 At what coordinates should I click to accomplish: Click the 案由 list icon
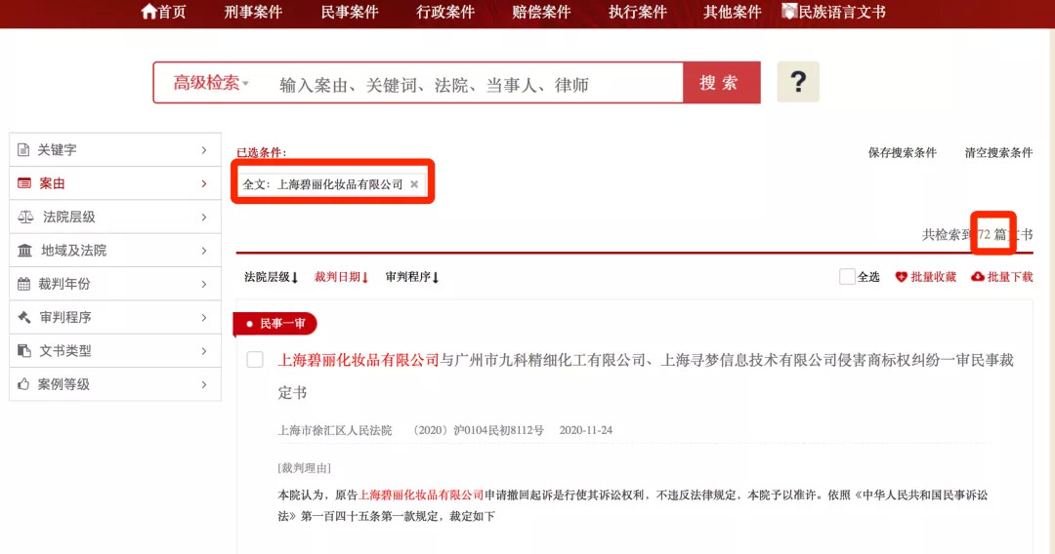click(24, 183)
